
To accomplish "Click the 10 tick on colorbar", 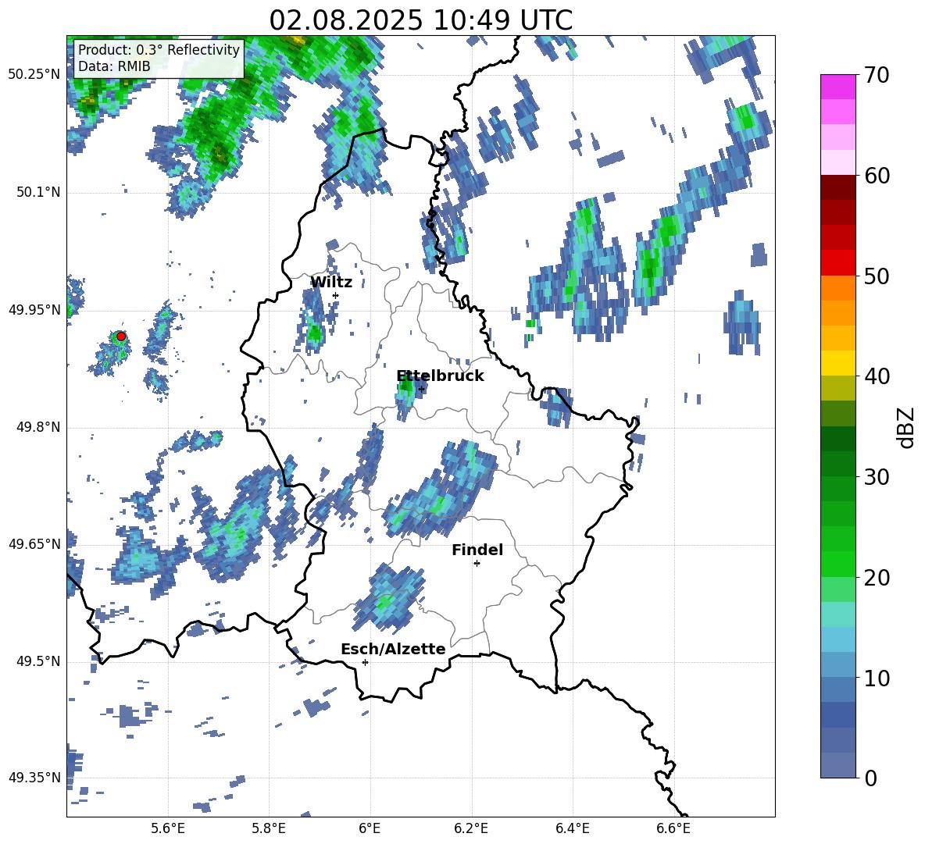I will [877, 678].
